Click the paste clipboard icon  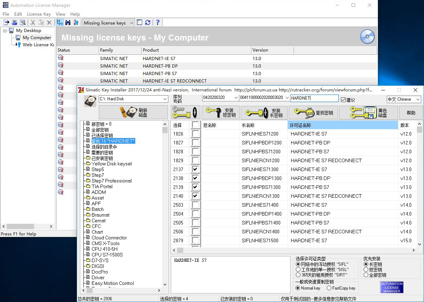pos(41,22)
